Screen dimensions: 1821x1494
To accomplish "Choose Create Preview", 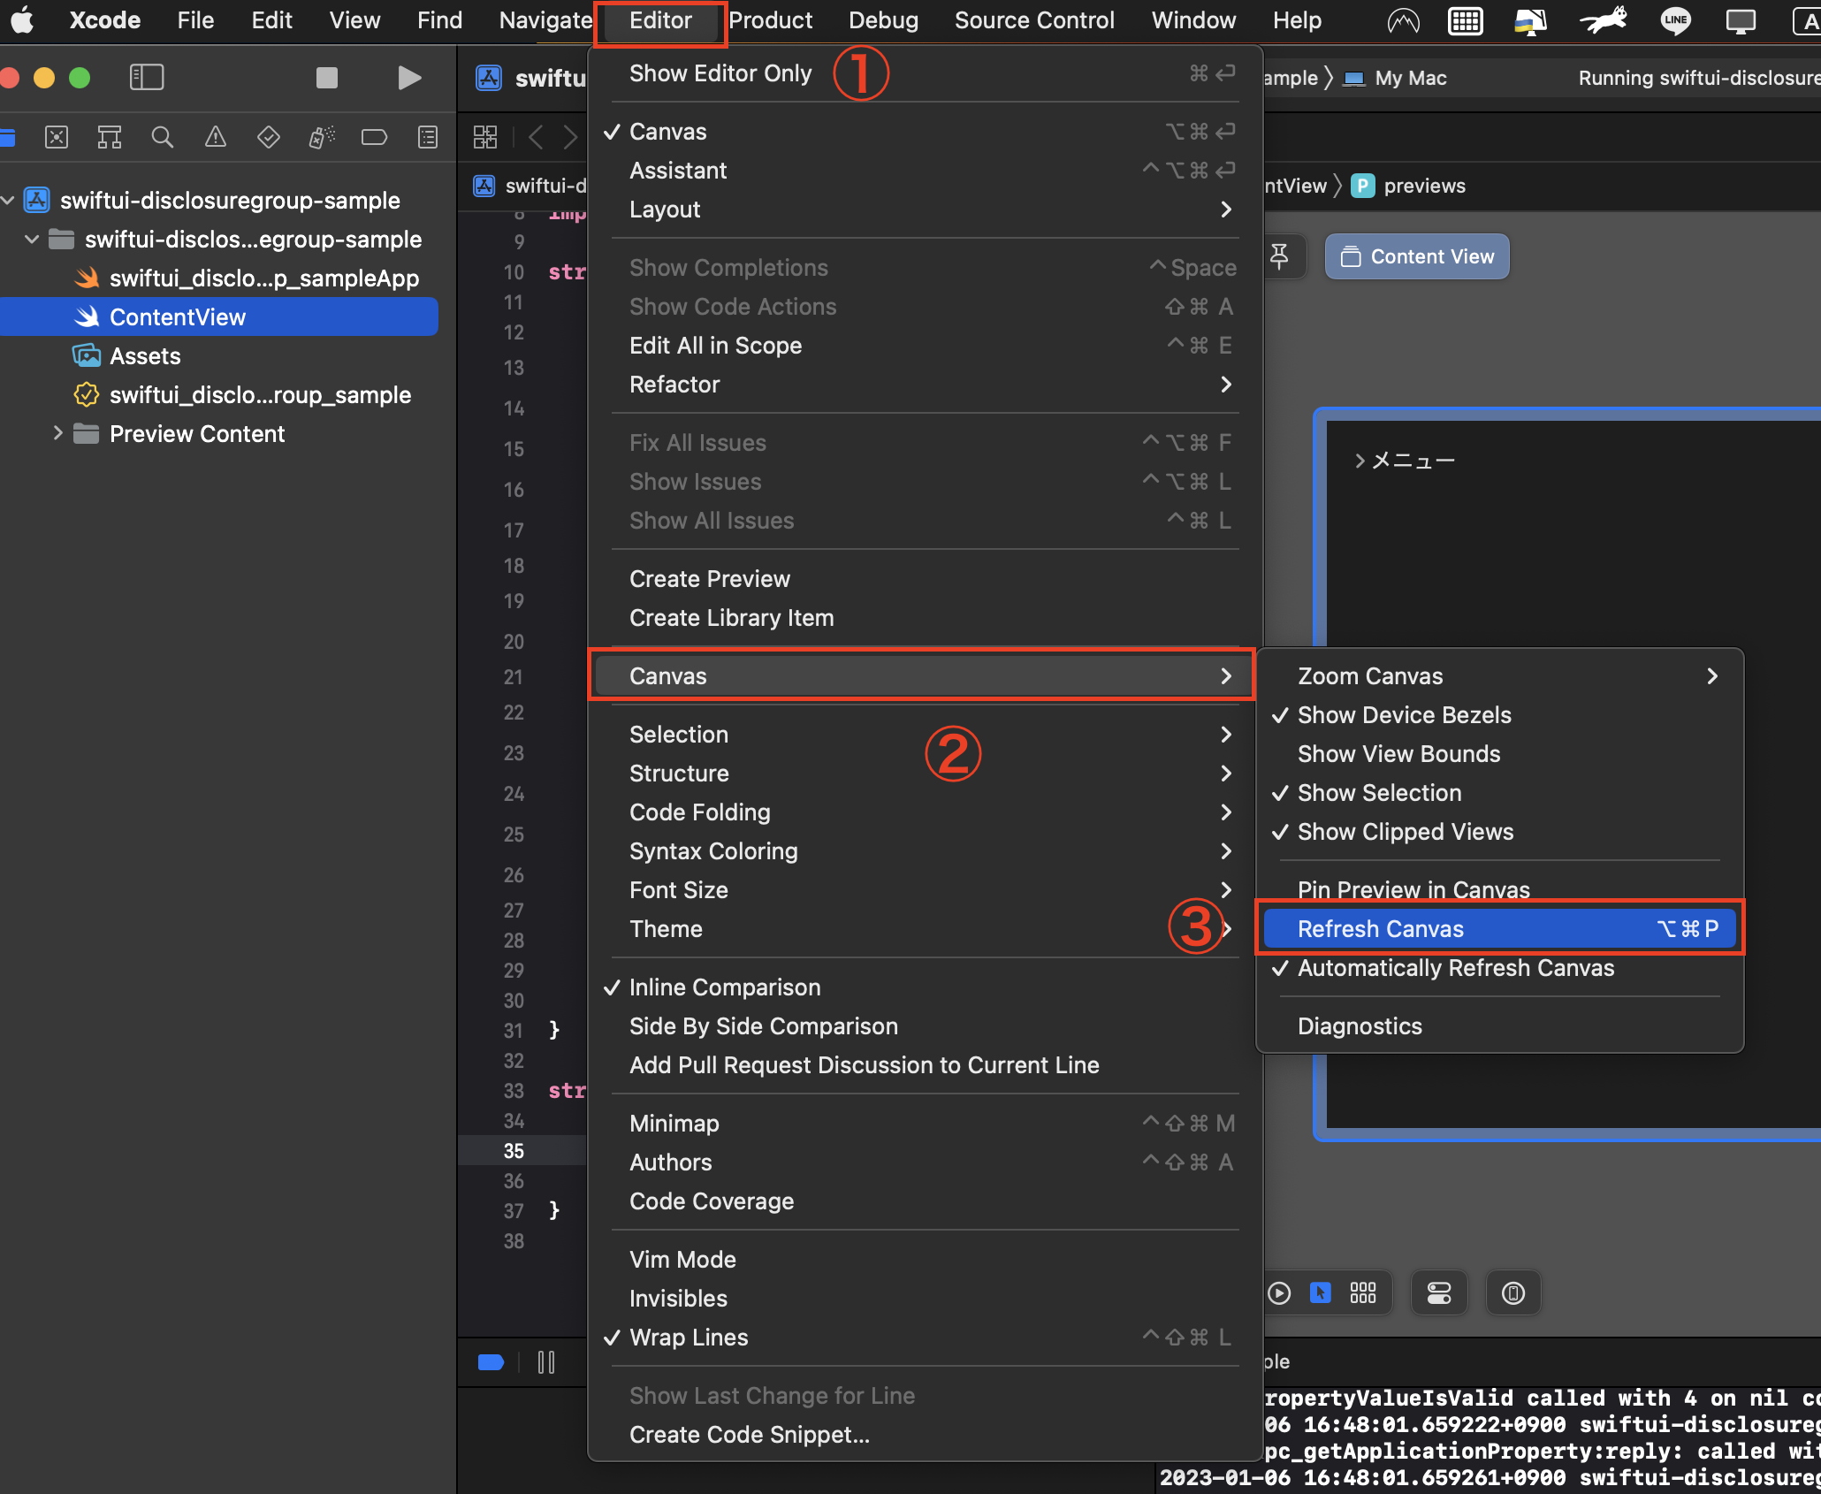I will click(x=924, y=579).
